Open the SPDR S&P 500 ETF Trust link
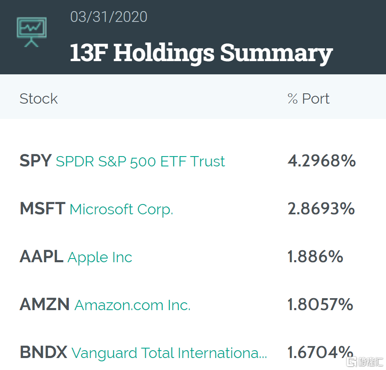The width and height of the screenshot is (386, 370). (x=140, y=161)
